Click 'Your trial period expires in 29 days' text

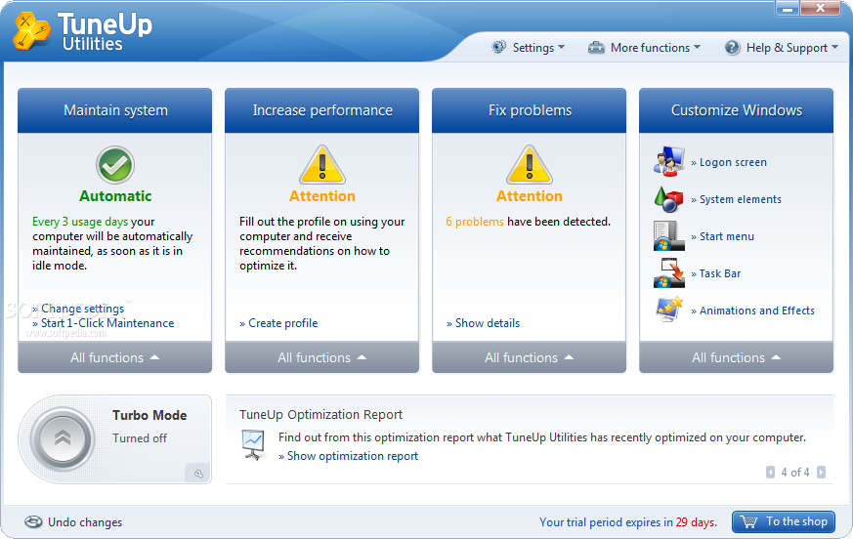[628, 522]
